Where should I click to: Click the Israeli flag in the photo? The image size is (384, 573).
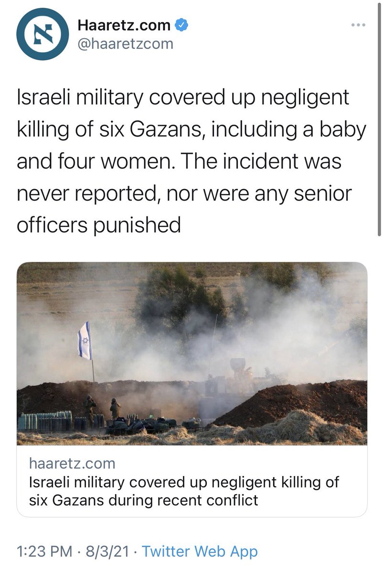pos(85,340)
